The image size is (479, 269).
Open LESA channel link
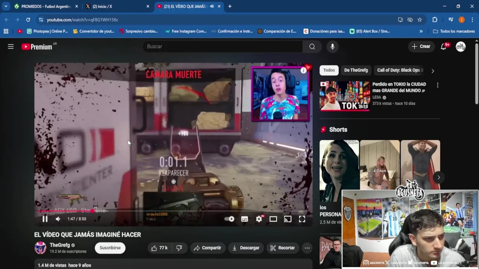[377, 98]
